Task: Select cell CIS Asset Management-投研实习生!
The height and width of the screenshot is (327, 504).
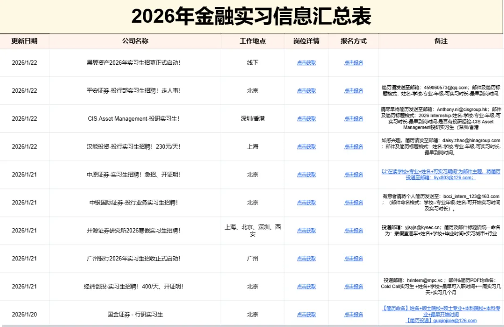Action: pyautogui.click(x=135, y=119)
